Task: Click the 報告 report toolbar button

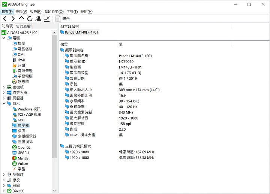Action: click(62, 19)
